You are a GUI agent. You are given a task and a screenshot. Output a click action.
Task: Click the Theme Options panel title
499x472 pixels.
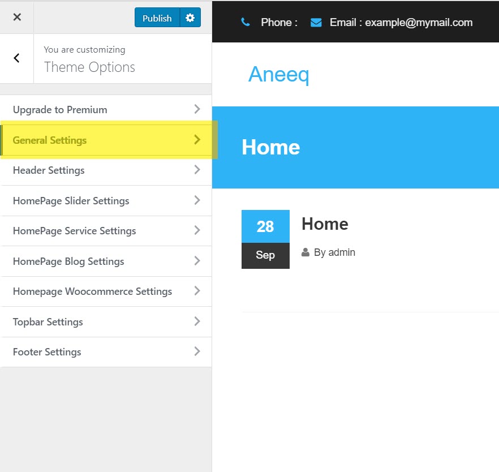[x=89, y=67]
